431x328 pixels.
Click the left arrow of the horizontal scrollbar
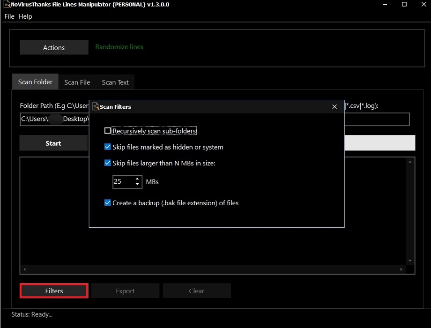tap(25, 269)
